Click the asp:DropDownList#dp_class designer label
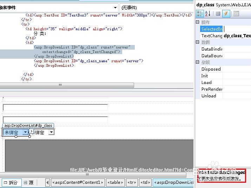Screen dimensions: 251x188 click(x=28, y=125)
